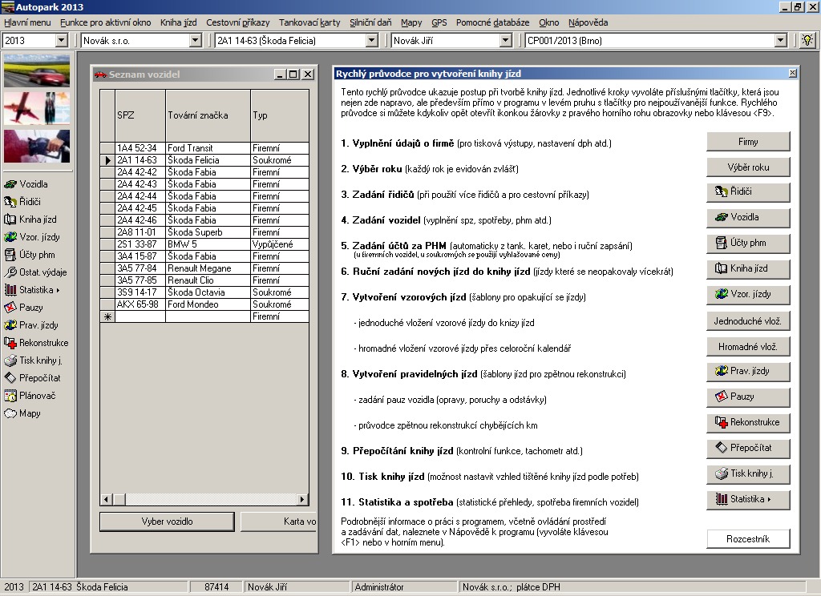
Task: Launch Plánovač from the left sidebar
Action: pyautogui.click(x=37, y=396)
